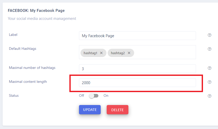218x129 pixels.
Task: Focus the Maximal content length field
Action: point(137,83)
